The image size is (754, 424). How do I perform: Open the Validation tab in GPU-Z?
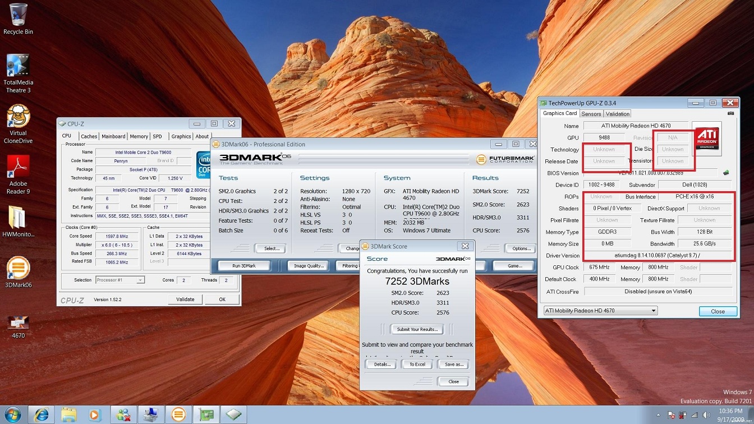click(618, 114)
